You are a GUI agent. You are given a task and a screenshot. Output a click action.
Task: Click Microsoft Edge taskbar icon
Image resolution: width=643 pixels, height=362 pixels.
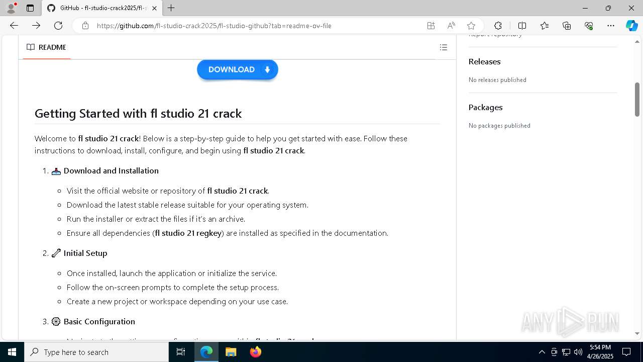tap(206, 352)
